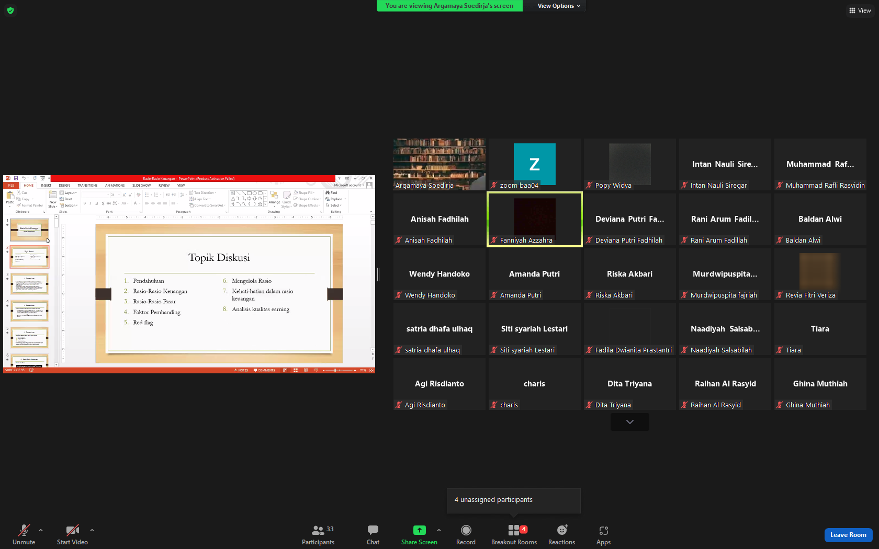Click the green Share Screen icon
The height and width of the screenshot is (549, 879).
[419, 530]
